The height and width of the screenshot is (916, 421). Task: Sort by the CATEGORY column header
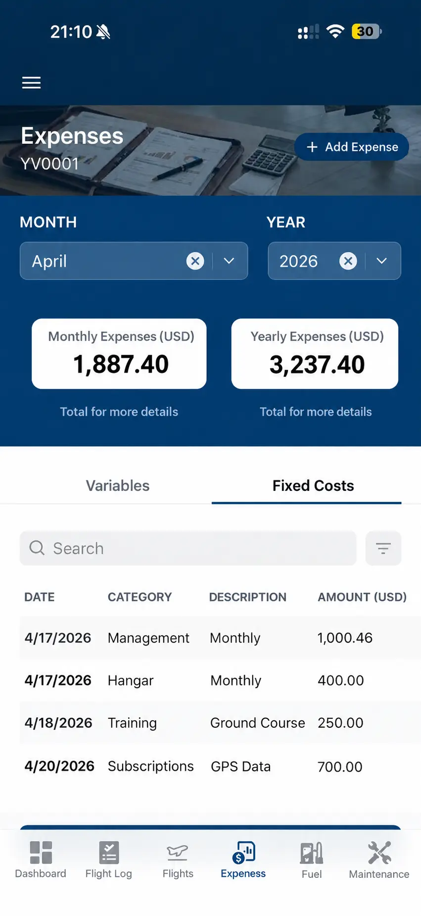pos(140,597)
